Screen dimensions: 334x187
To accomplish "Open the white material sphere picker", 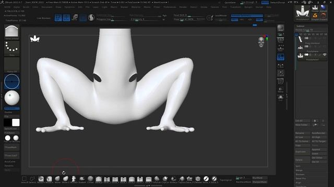I will (x=11, y=98).
